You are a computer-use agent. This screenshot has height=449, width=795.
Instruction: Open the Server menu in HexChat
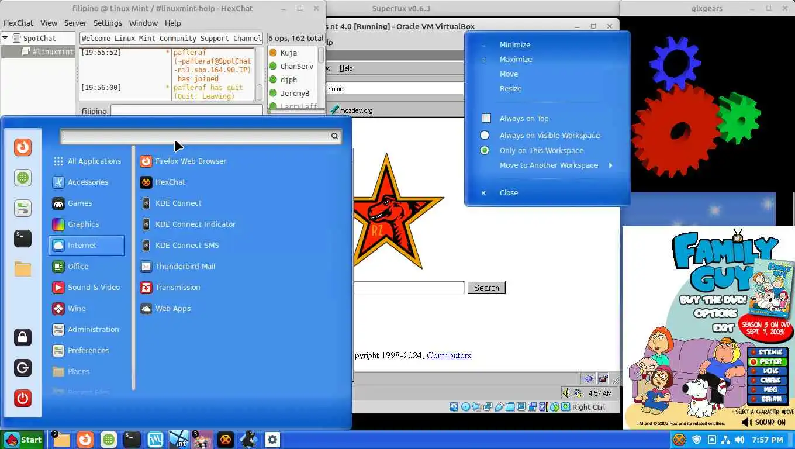pyautogui.click(x=75, y=23)
